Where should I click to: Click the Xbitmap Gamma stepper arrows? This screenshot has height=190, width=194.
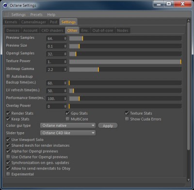pyautogui.click(x=65, y=69)
